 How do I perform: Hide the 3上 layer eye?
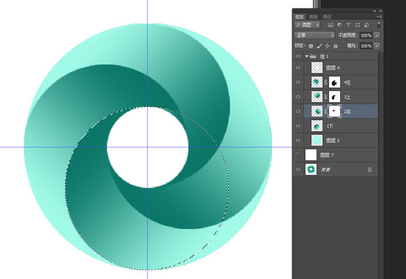coord(297,96)
